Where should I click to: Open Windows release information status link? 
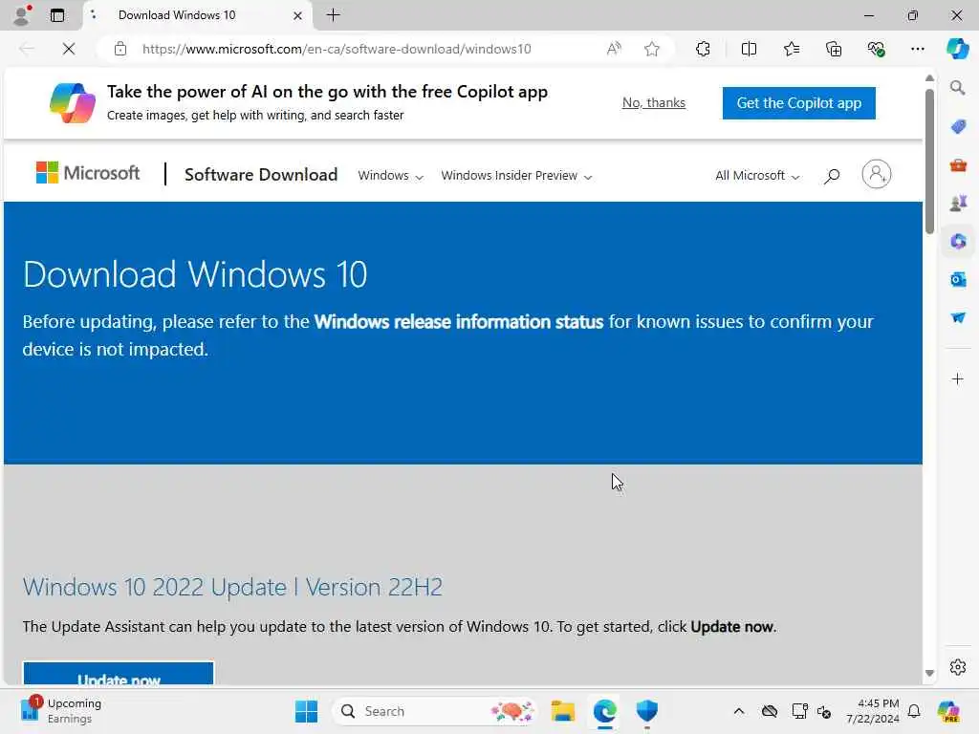pos(459,321)
